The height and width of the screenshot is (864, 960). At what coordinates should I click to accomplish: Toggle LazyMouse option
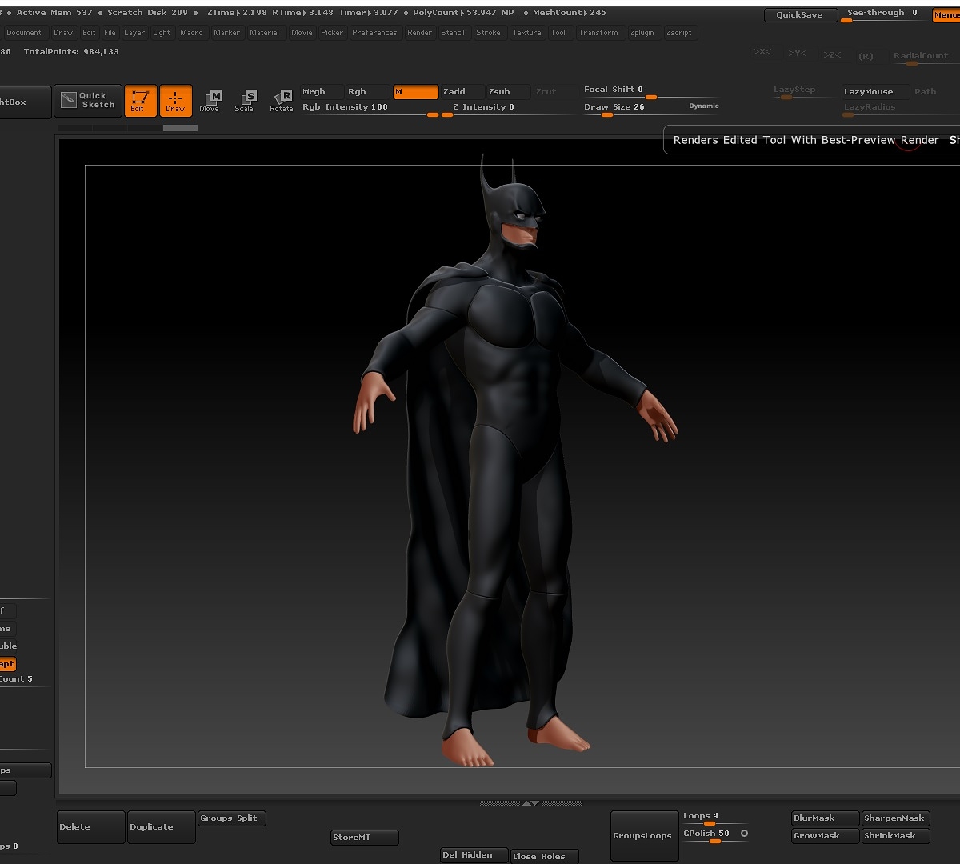[875, 92]
